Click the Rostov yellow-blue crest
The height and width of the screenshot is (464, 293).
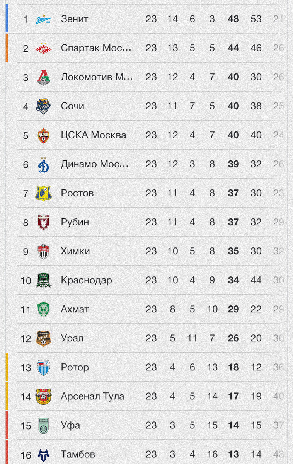coord(43,193)
